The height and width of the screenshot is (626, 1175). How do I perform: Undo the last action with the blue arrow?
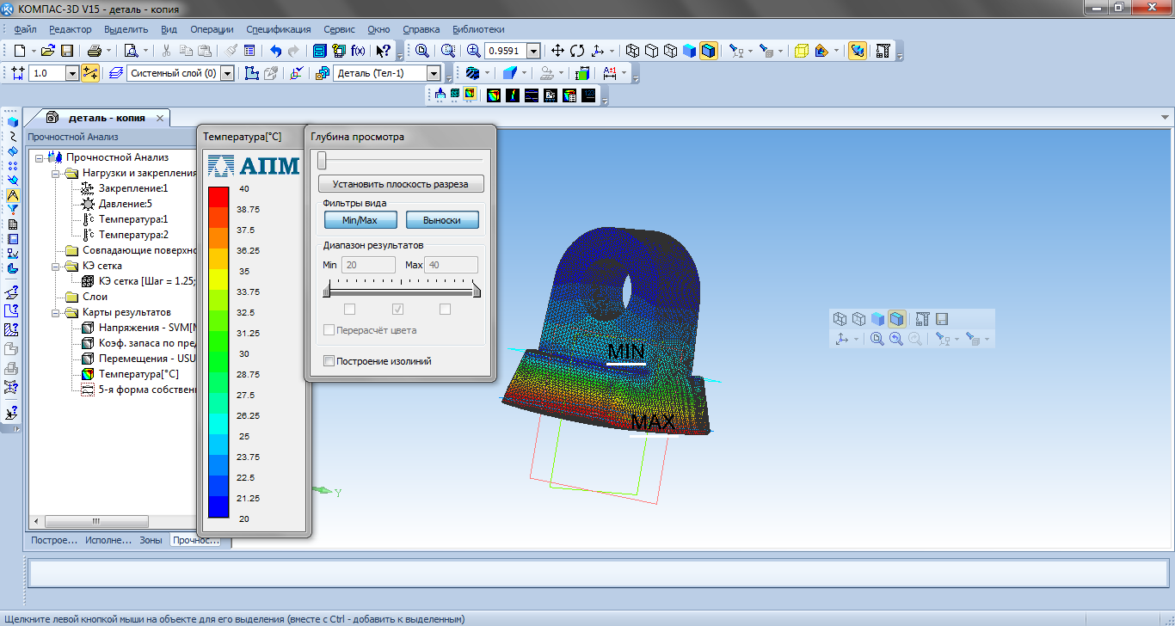tap(275, 51)
